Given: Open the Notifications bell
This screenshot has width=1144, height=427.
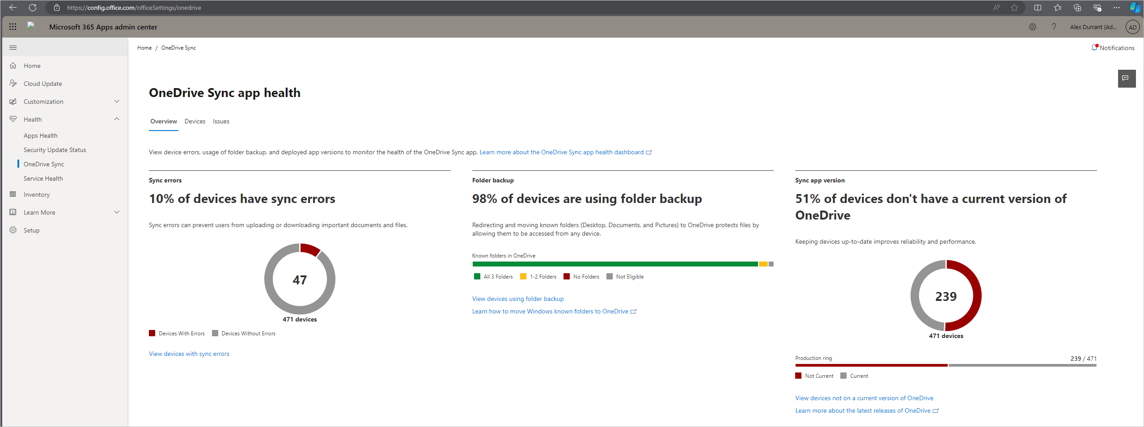Looking at the screenshot, I should point(1113,48).
